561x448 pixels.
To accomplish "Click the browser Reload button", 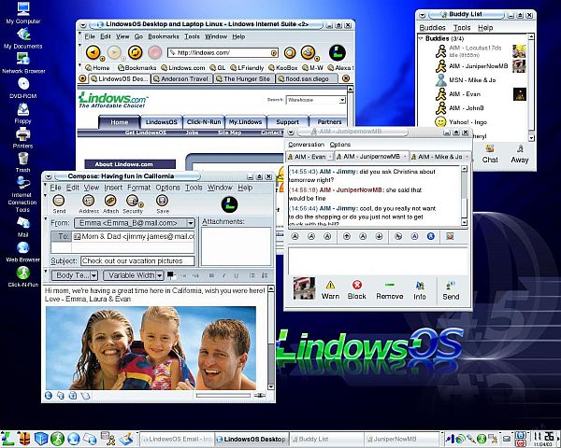I will point(136,52).
